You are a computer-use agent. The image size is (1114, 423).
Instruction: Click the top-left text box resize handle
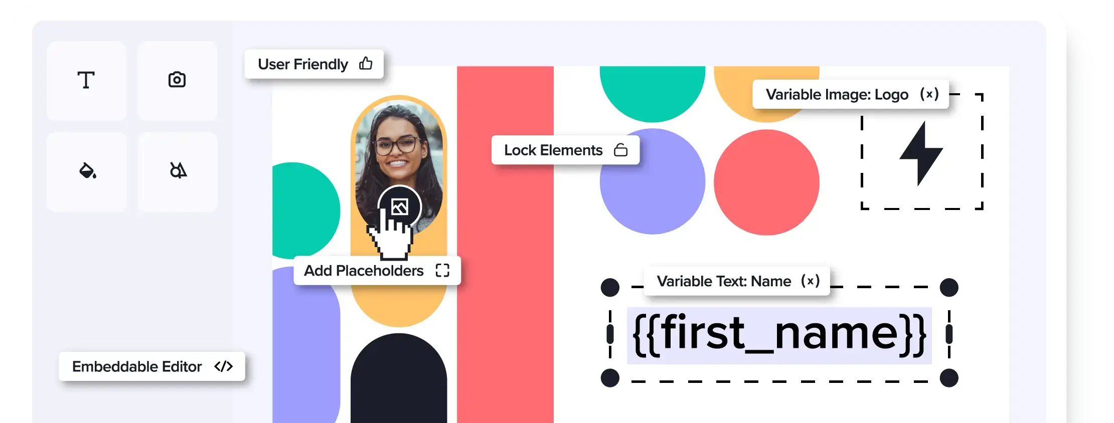click(x=610, y=288)
